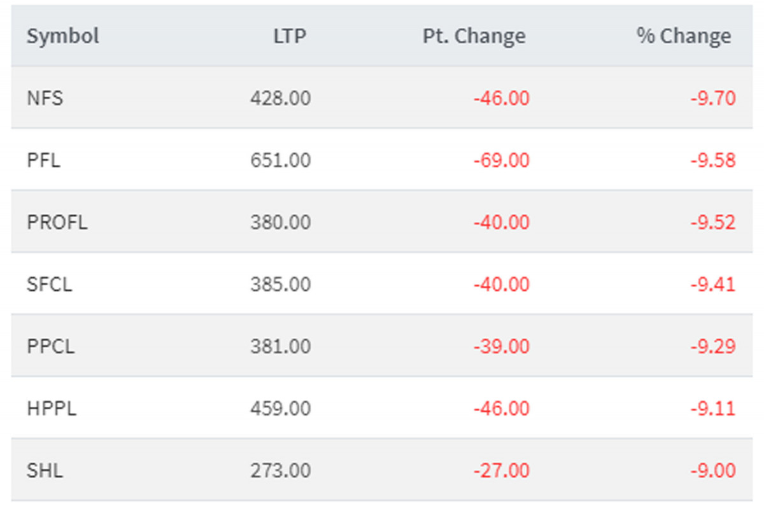Click PFL point change -69.00
The width and height of the screenshot is (764, 506).
(x=501, y=160)
